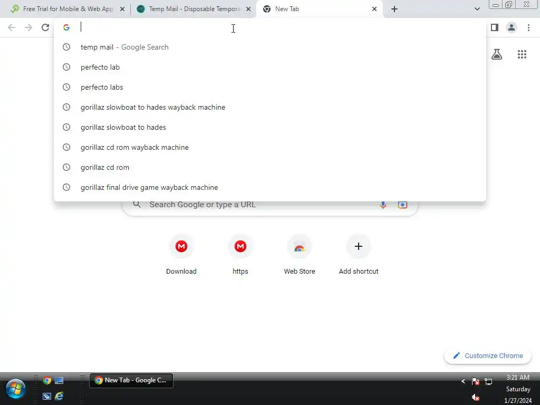This screenshot has width=540, height=405.
Task: Select gorillaz final drive game wayback machine
Action: (x=269, y=187)
